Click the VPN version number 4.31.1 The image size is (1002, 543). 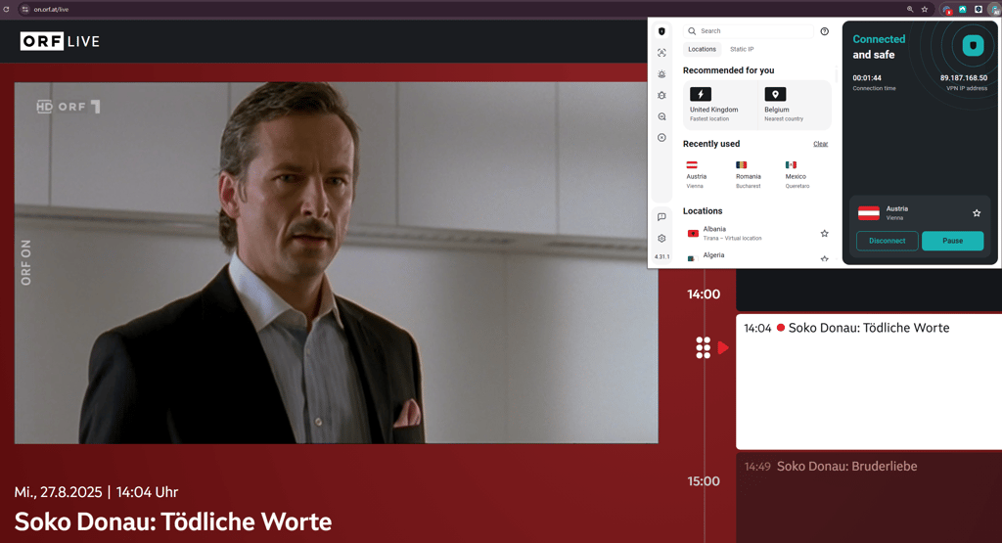click(662, 256)
